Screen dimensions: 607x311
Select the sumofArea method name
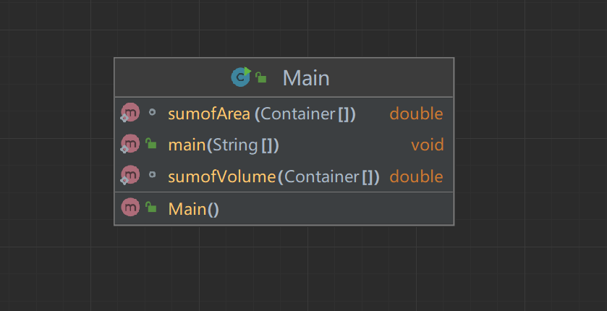209,114
